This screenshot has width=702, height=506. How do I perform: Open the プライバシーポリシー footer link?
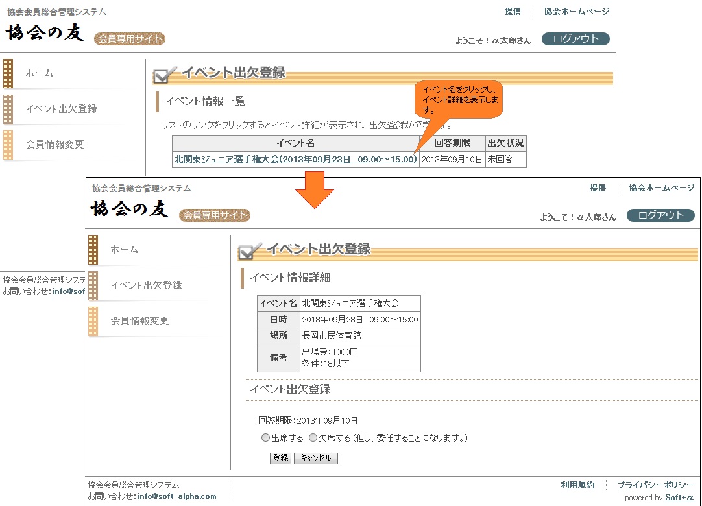(x=655, y=485)
